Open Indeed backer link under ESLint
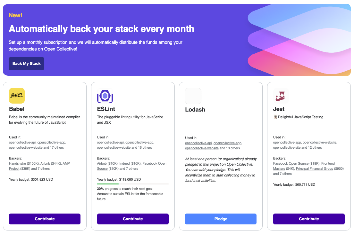 click(124, 164)
